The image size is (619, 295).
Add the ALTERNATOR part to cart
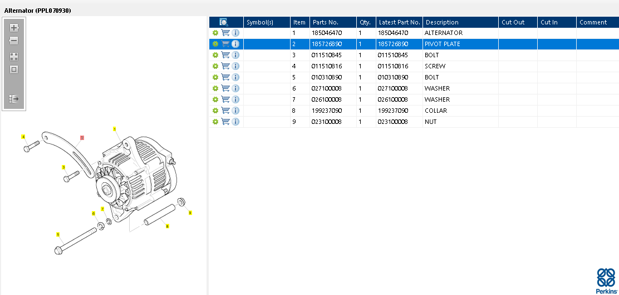225,33
